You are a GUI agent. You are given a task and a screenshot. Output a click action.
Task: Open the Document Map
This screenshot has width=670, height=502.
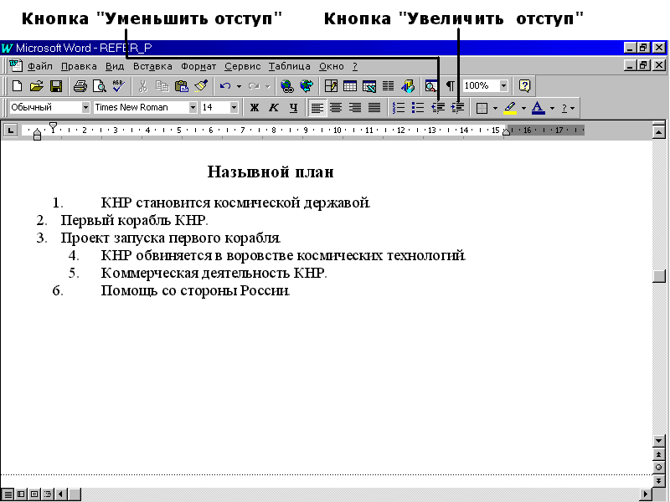pos(430,86)
